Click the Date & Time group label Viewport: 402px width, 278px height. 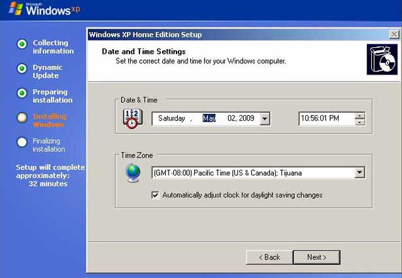point(139,100)
